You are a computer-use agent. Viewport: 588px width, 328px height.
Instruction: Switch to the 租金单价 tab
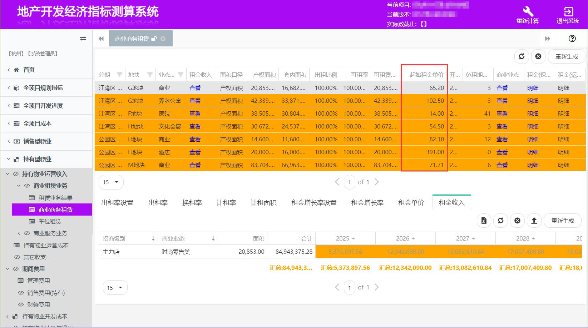[x=411, y=202]
